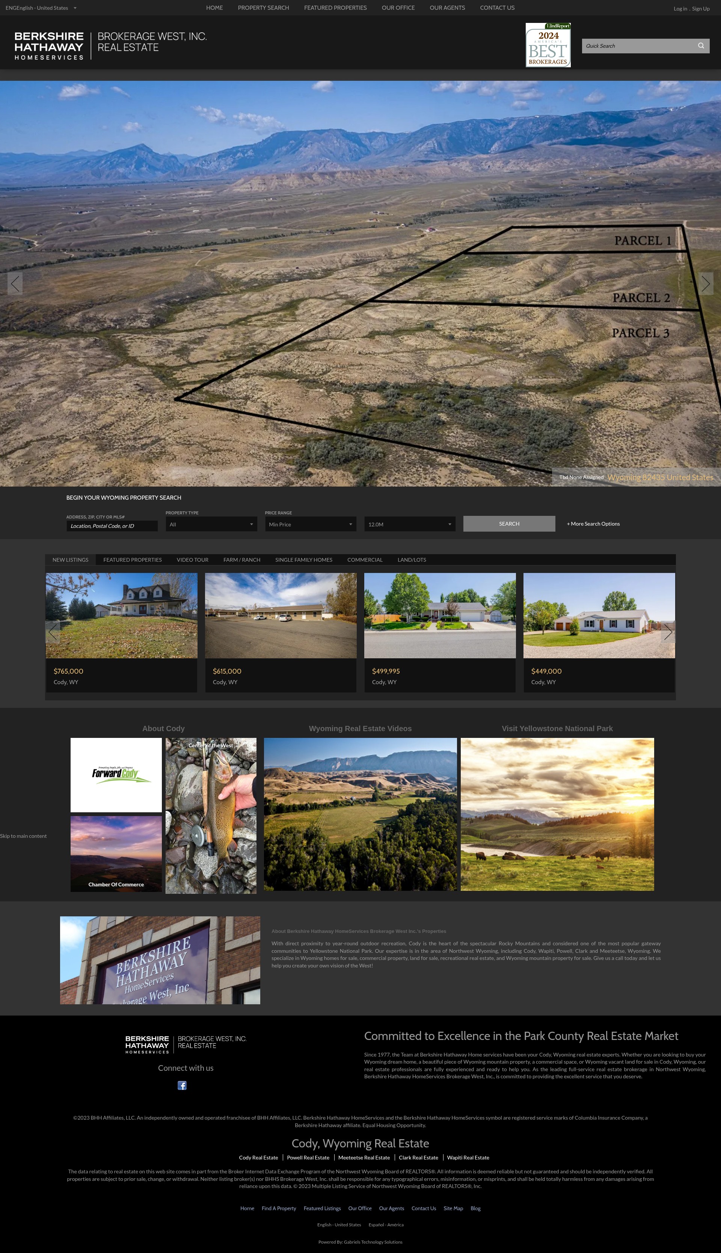
Task: Select the footer English - United States link
Action: 339,1224
